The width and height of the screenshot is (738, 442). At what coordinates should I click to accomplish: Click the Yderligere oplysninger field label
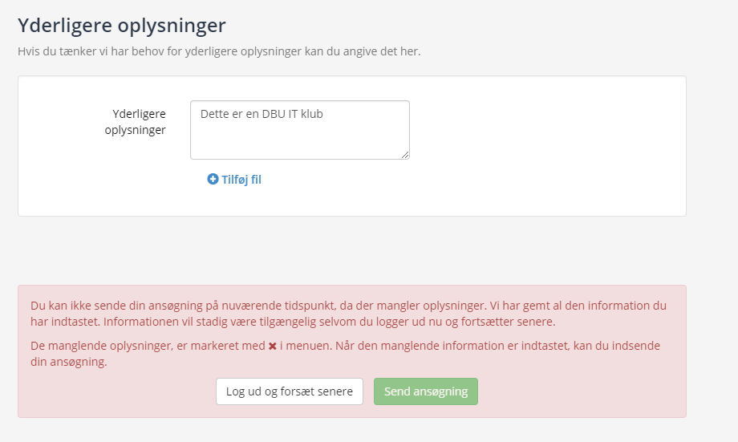tap(136, 122)
